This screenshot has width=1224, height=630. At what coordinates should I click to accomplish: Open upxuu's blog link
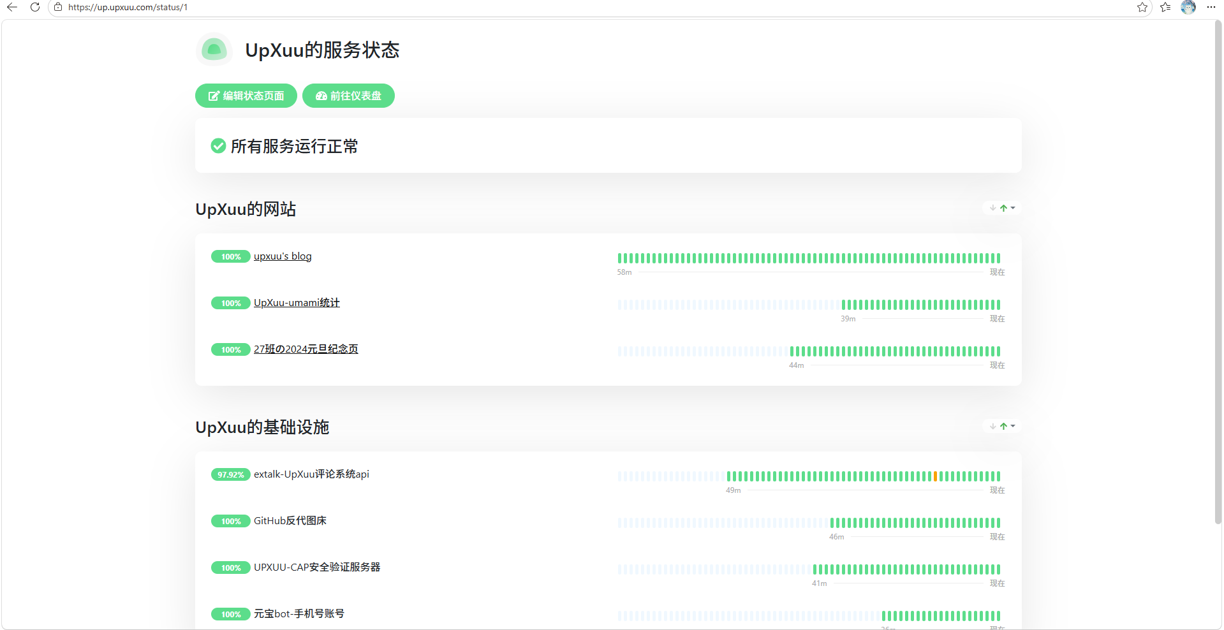click(x=283, y=256)
